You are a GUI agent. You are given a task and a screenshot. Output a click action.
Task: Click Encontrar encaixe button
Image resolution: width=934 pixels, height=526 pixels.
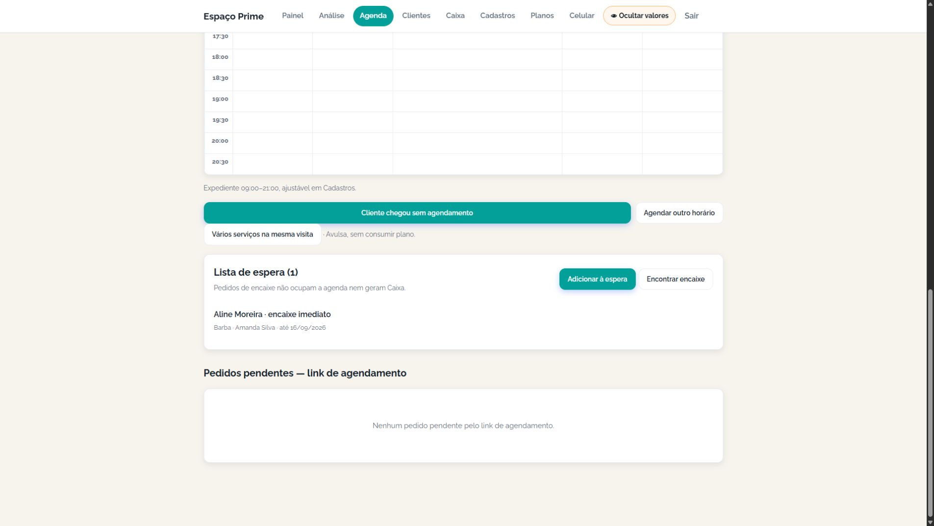(675, 279)
